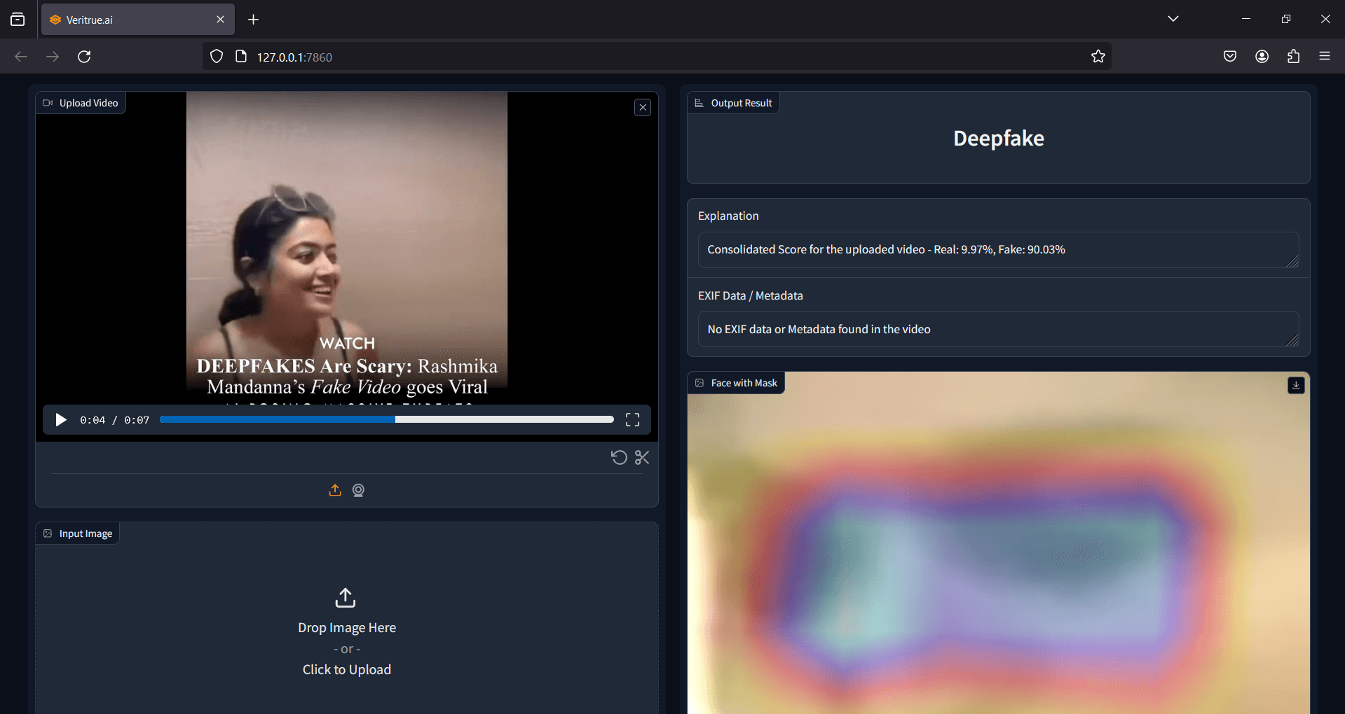
Task: Open recent browsing Firefox View icon
Action: tap(18, 20)
